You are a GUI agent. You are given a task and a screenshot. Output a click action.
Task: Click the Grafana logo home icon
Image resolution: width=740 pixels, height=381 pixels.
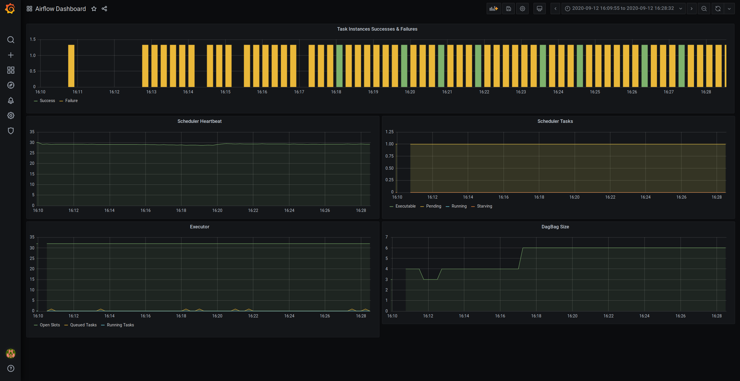[10, 9]
